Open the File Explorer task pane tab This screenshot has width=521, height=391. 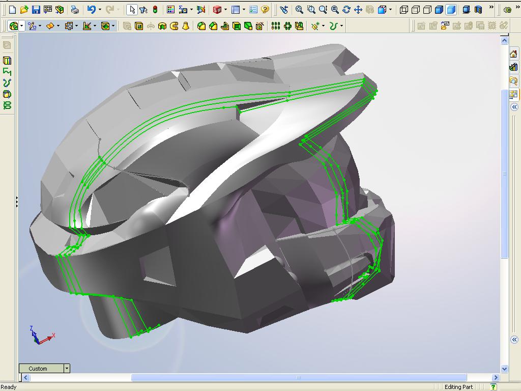514,80
